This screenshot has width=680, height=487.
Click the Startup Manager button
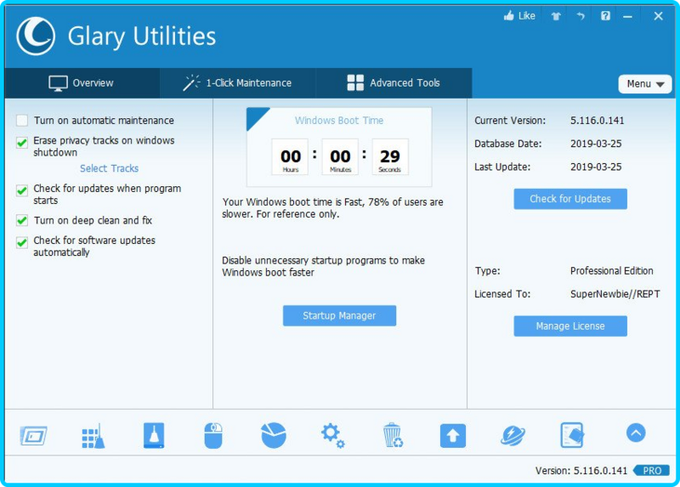339,315
